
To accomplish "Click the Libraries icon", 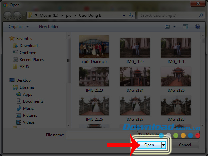I will coord(15,87).
